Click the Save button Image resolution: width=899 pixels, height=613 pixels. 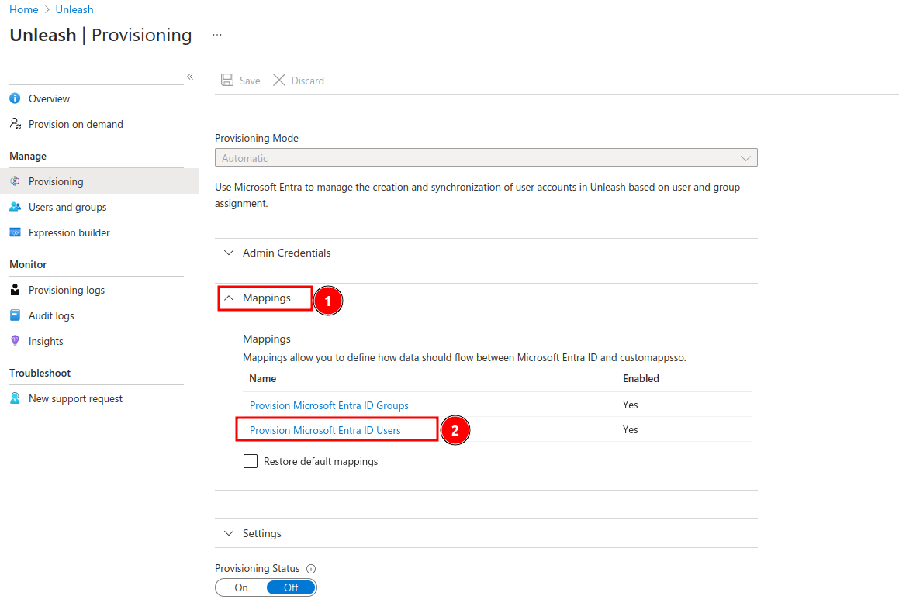tap(240, 80)
